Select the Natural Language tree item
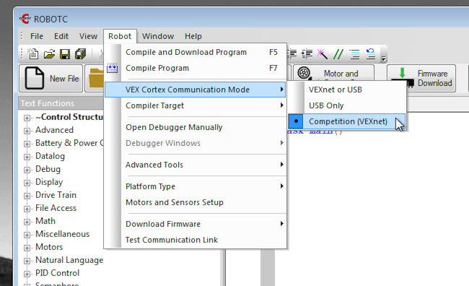 click(x=69, y=260)
